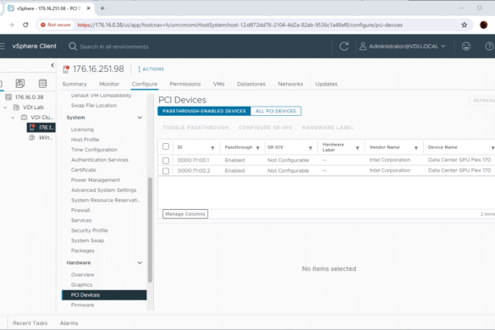This screenshot has width=495, height=330.
Task: Open the Updates tab
Action: coord(326,84)
